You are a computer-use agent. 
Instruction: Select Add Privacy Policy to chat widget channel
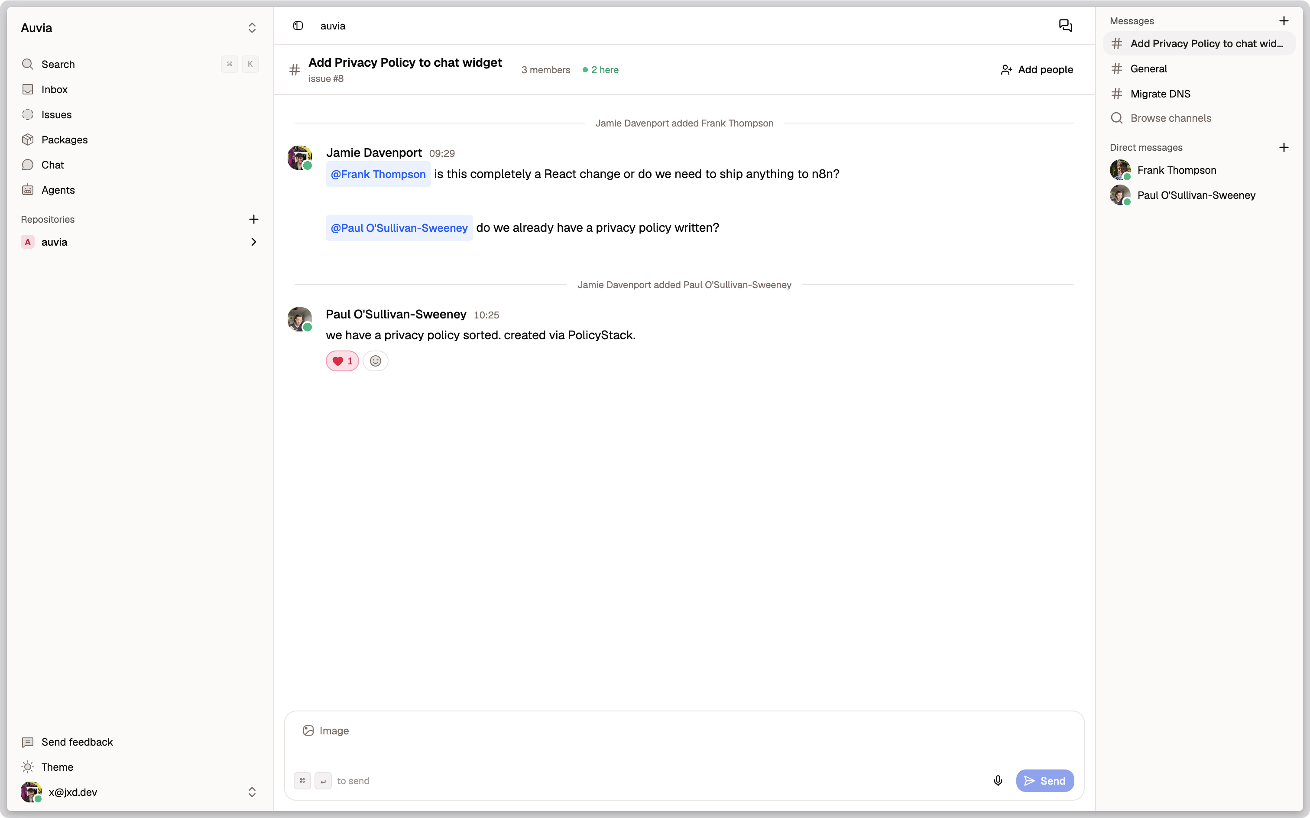(x=1199, y=43)
